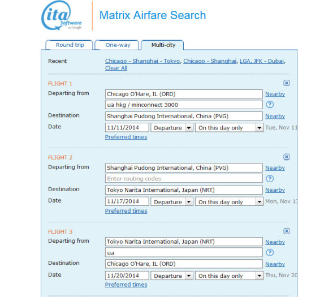Focus Flight 1 departing from field (ORD)

184,94
